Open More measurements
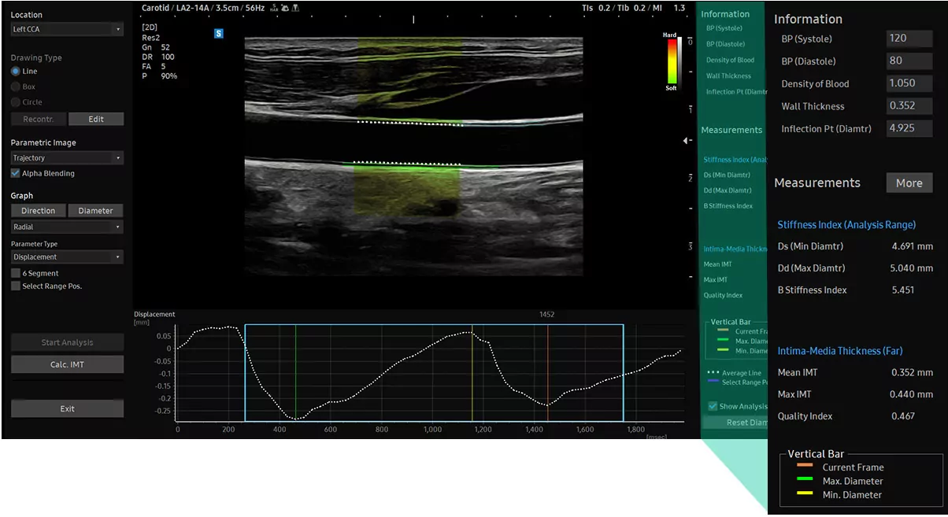 [909, 183]
